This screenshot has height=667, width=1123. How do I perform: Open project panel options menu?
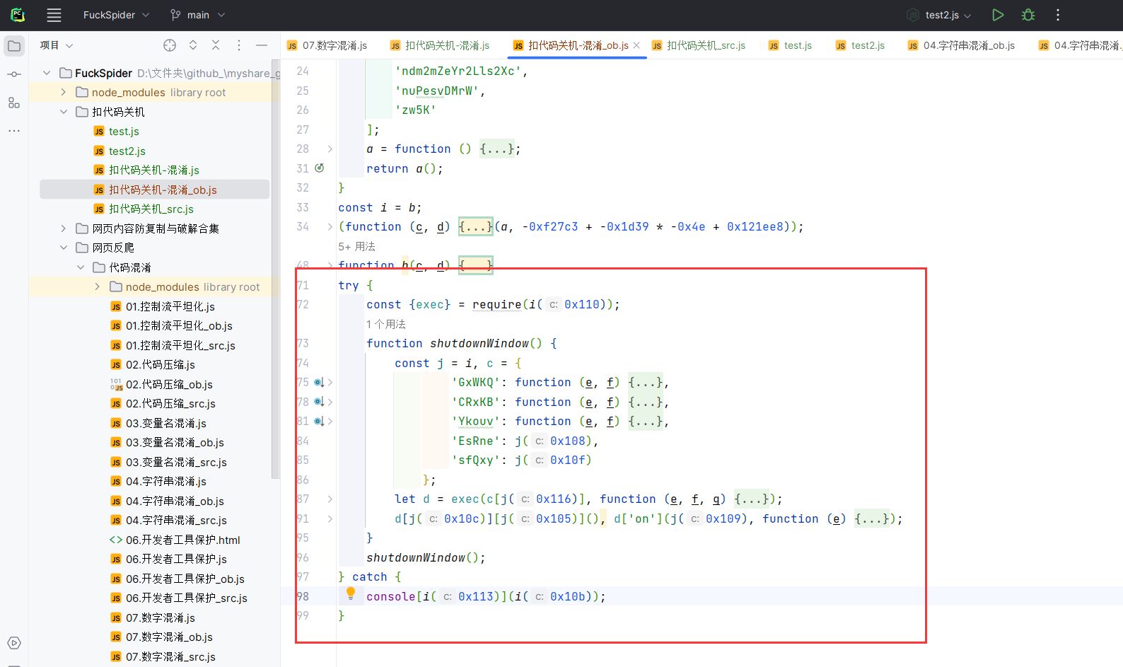[239, 45]
